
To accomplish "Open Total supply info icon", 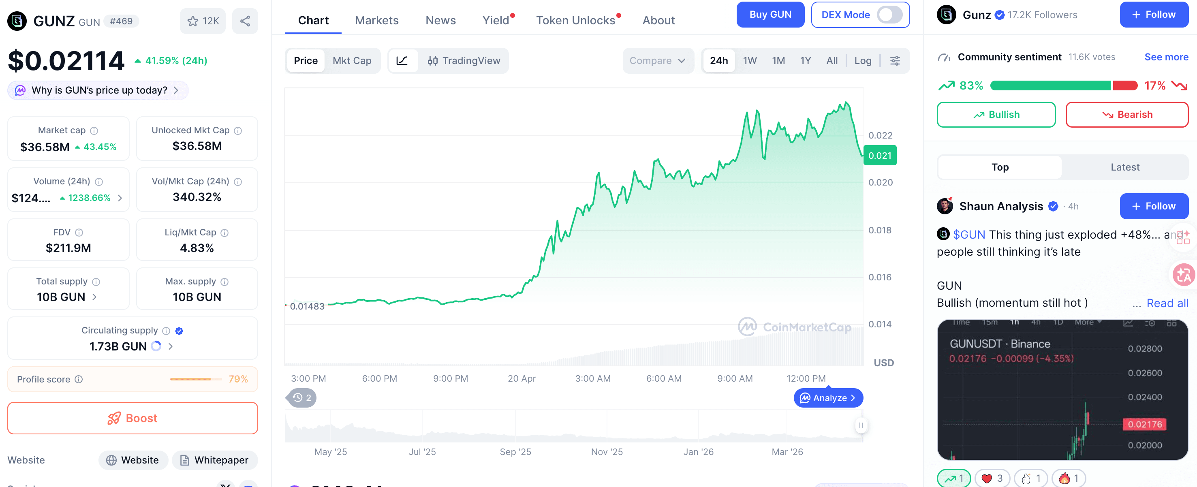I will point(96,282).
